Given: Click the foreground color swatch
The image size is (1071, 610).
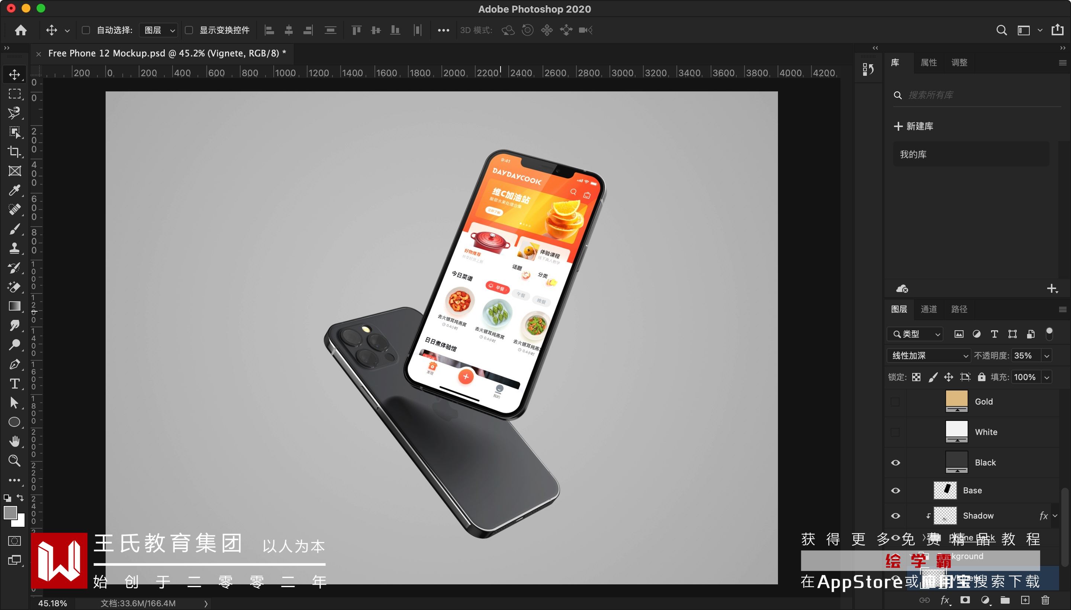Looking at the screenshot, I should coord(10,512).
